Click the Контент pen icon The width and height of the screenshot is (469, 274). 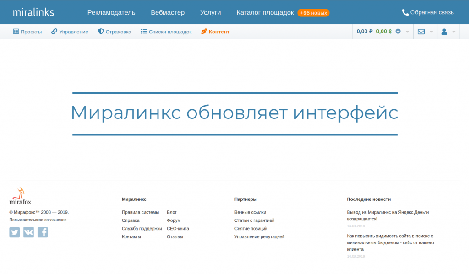pyautogui.click(x=204, y=32)
